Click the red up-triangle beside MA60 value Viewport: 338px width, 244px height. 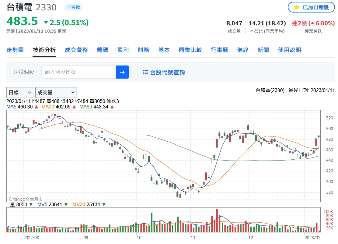pos(112,107)
